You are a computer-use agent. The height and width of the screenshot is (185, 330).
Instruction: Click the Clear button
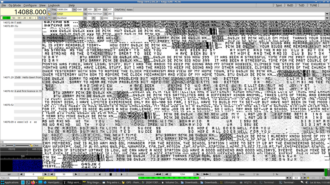pos(35,146)
